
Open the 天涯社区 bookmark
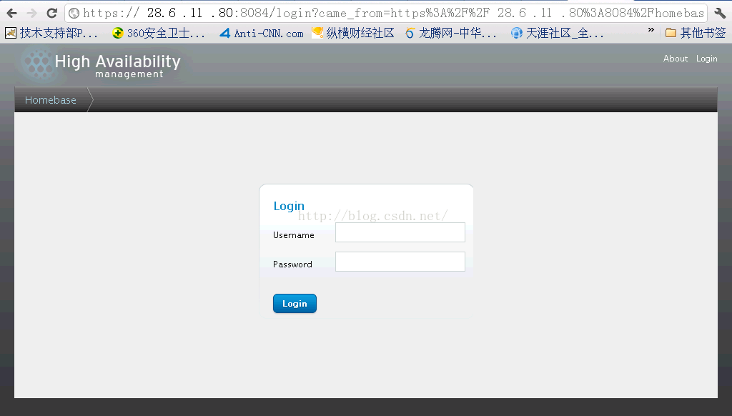tap(557, 33)
